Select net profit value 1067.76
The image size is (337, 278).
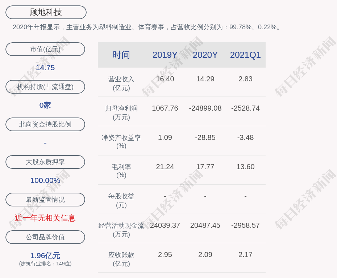tap(165, 108)
